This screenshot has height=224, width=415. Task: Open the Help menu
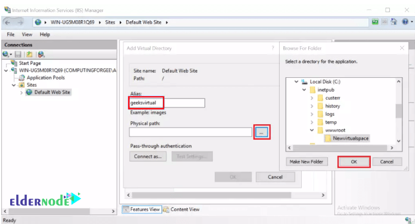click(x=45, y=34)
